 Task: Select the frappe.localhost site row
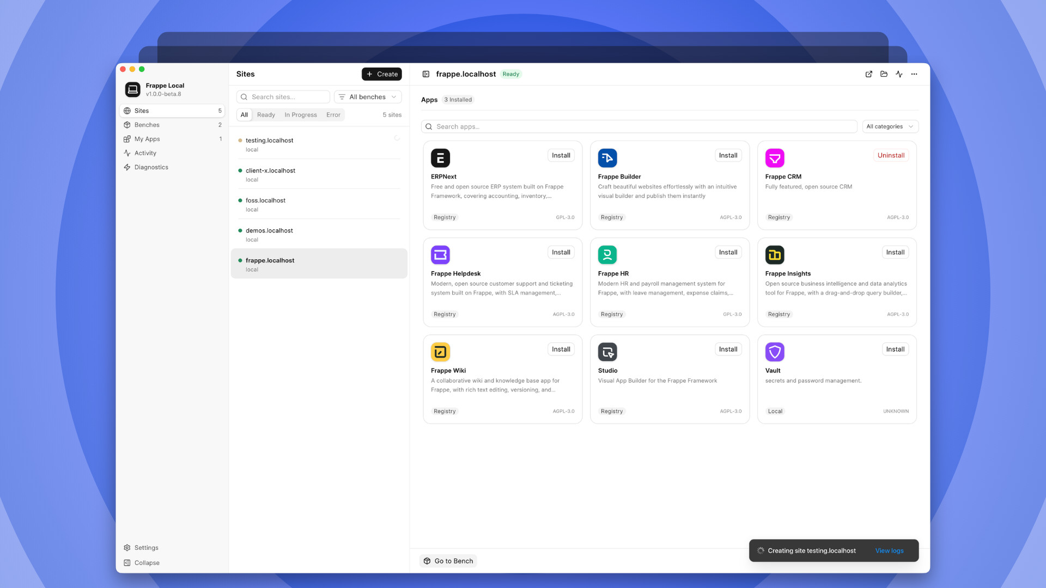click(x=319, y=264)
